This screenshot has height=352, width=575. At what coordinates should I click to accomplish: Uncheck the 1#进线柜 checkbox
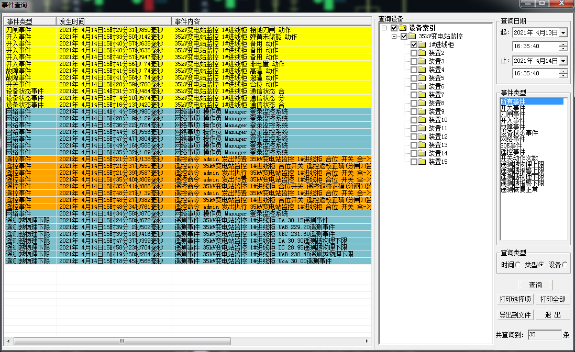pos(414,45)
